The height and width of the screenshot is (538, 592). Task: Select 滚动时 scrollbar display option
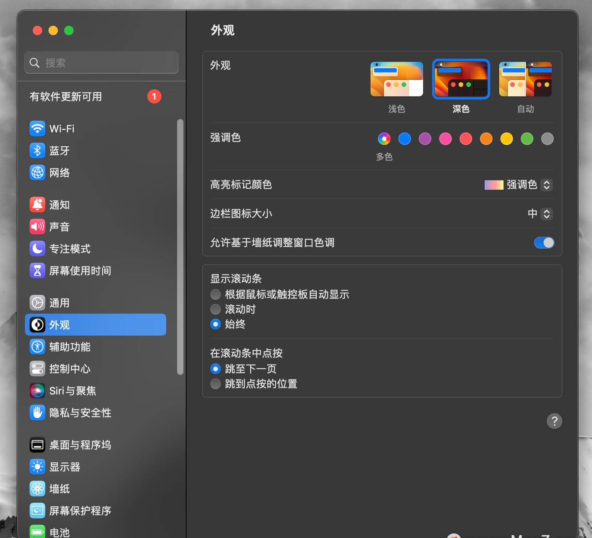click(x=215, y=309)
